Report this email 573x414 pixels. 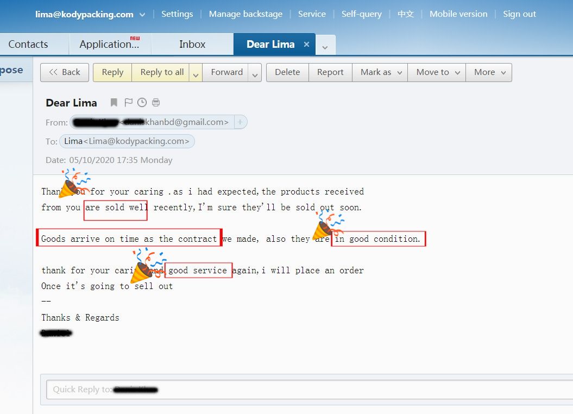(x=330, y=72)
